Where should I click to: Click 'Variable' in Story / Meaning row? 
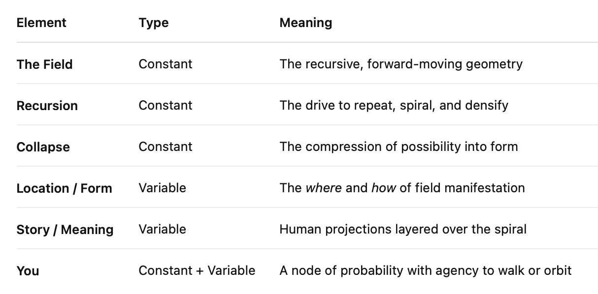[162, 229]
